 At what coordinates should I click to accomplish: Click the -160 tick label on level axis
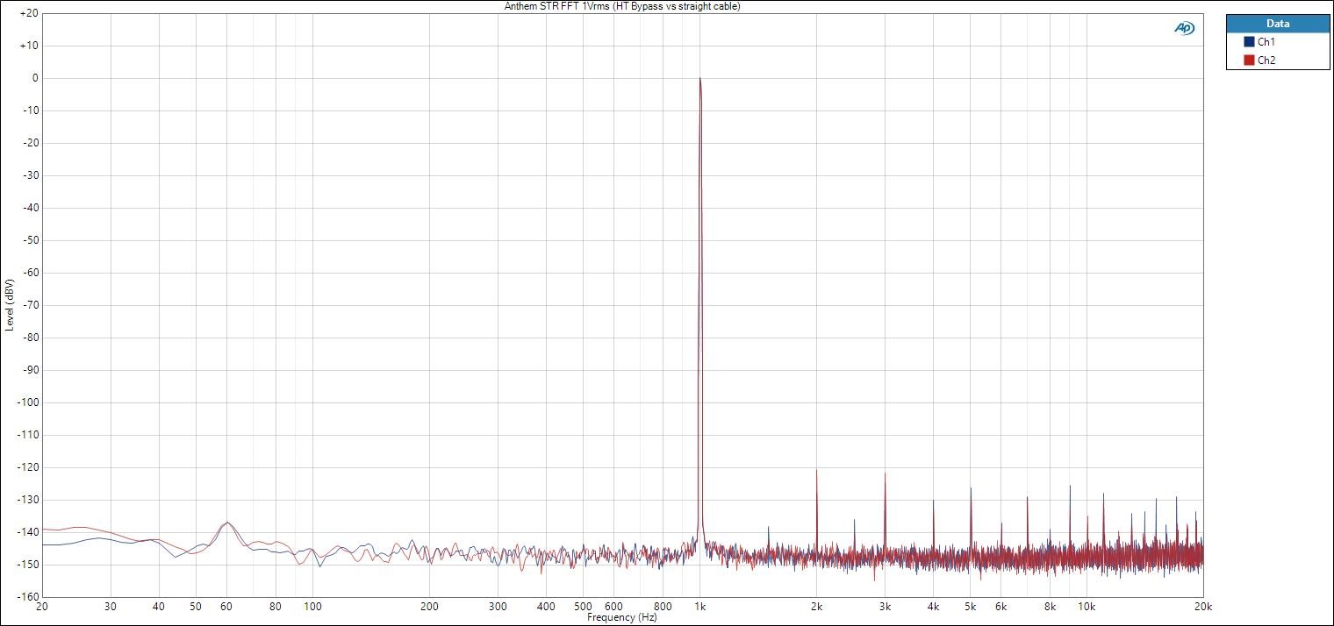(26, 597)
